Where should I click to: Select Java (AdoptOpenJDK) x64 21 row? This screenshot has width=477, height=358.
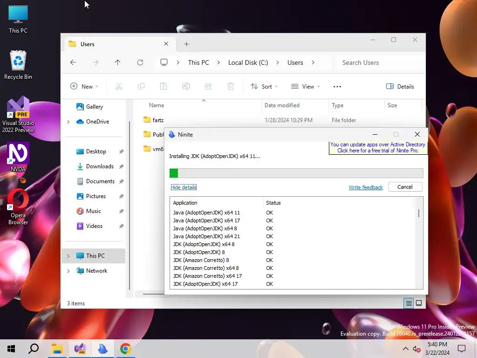[x=206, y=236]
